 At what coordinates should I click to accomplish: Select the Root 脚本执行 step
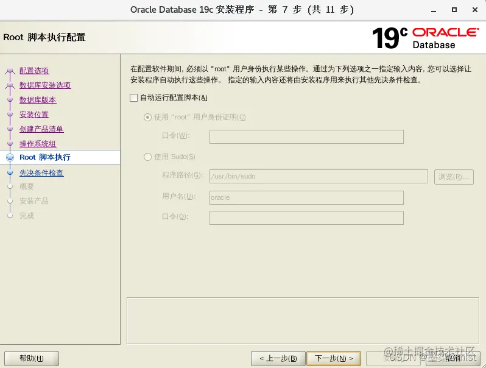pyautogui.click(x=45, y=157)
